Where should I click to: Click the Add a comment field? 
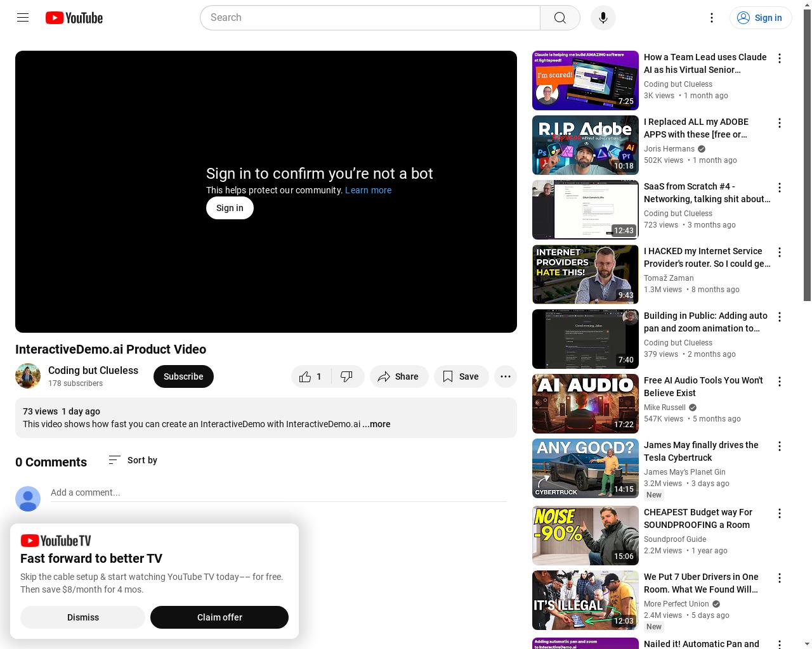click(x=278, y=492)
